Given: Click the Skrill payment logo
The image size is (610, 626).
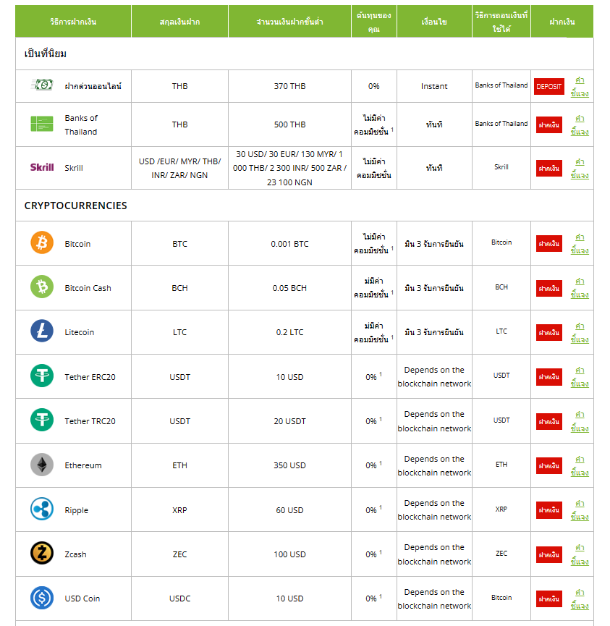Looking at the screenshot, I should click(42, 167).
